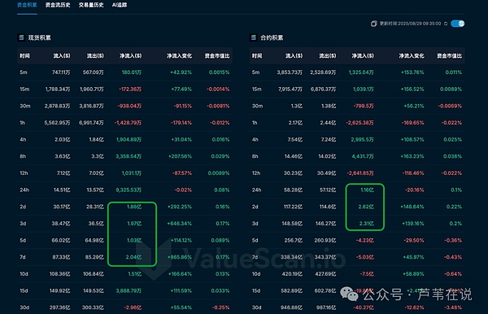
Task: Click the 现货积累 section title
Action: [40, 37]
